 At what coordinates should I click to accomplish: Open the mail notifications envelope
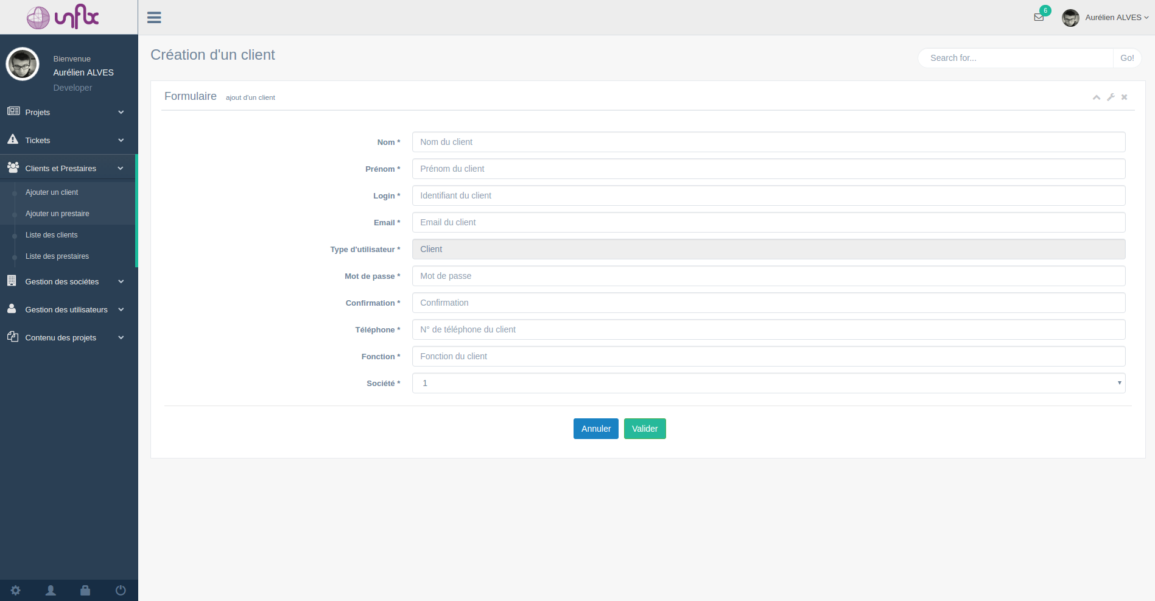tap(1039, 17)
